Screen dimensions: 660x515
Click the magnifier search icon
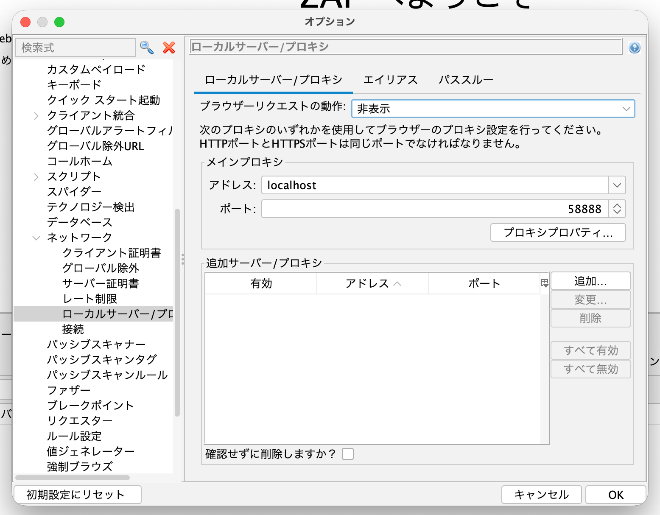[147, 48]
